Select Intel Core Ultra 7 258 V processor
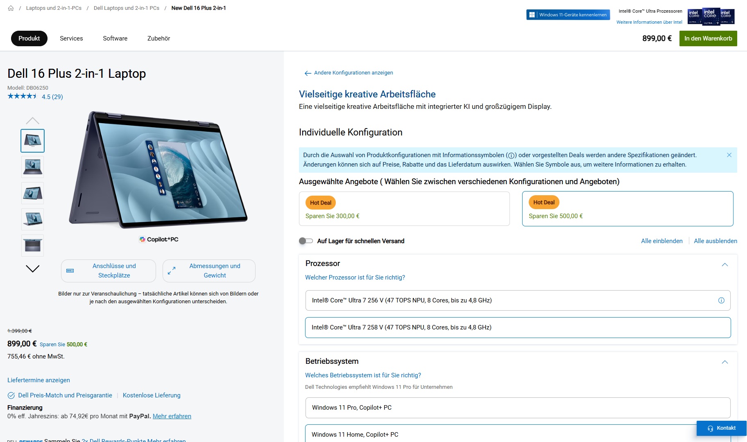The height and width of the screenshot is (442, 747). click(x=518, y=327)
